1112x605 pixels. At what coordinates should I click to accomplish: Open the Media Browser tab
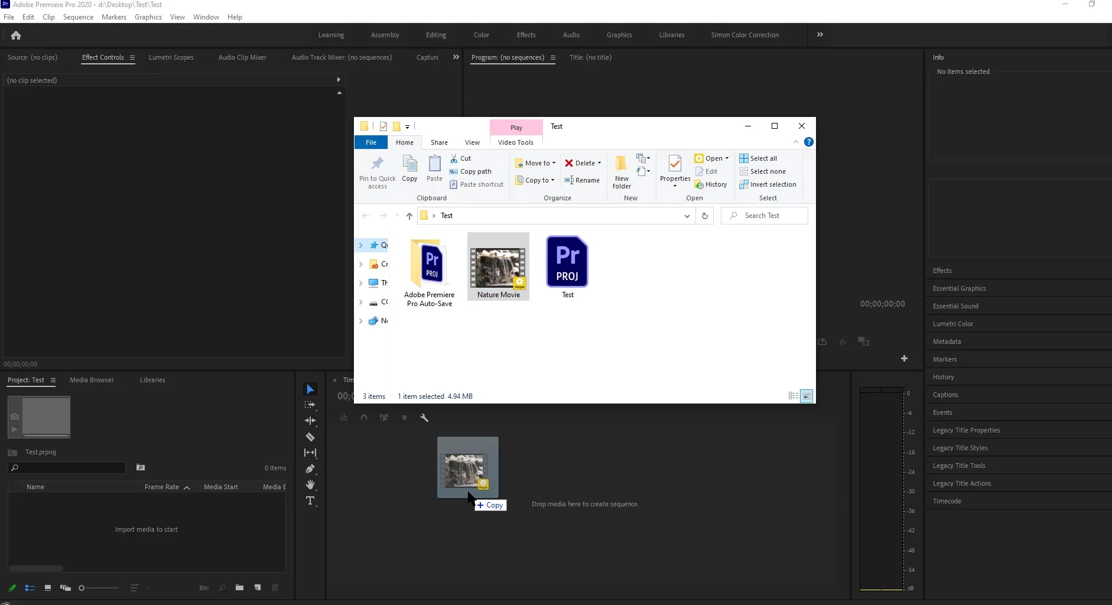tap(92, 380)
